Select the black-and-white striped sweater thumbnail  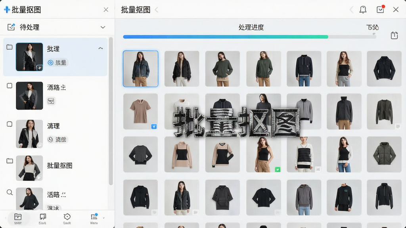coord(304,155)
